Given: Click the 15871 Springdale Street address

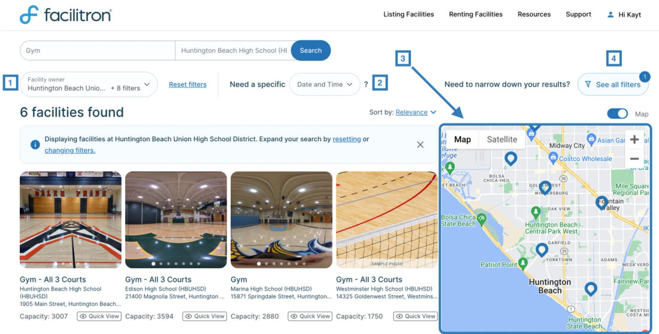Looking at the screenshot, I should coord(281,296).
